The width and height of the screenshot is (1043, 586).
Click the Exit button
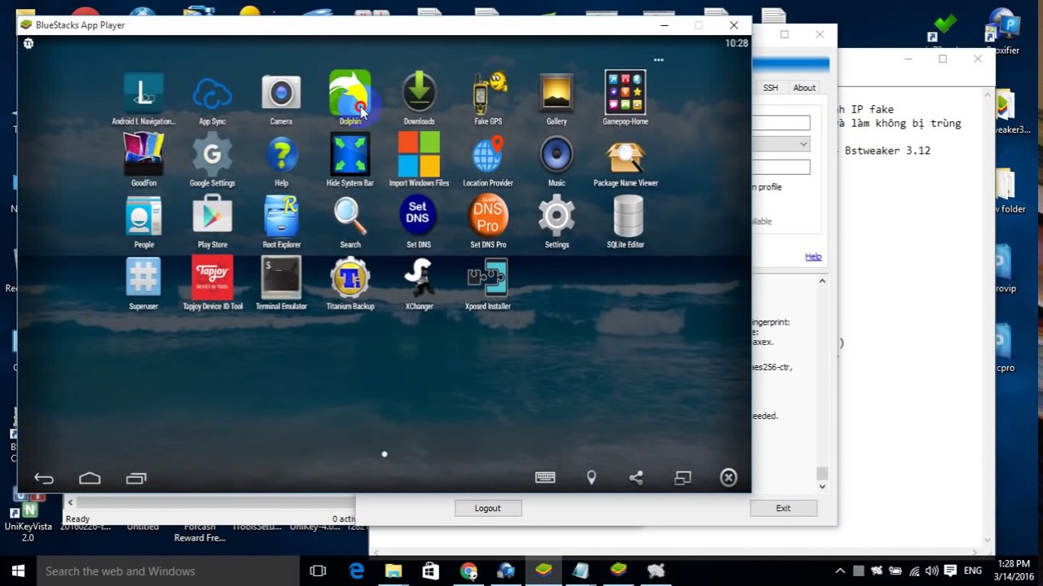click(x=783, y=508)
